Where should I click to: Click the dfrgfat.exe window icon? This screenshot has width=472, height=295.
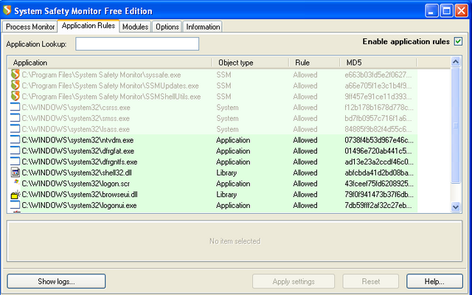15,150
